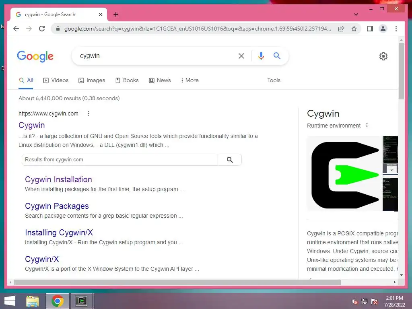
Task: Click the forward navigation arrow
Action: click(29, 29)
